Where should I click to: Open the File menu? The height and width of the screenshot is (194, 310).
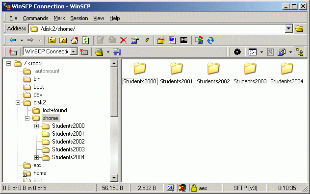[13, 18]
